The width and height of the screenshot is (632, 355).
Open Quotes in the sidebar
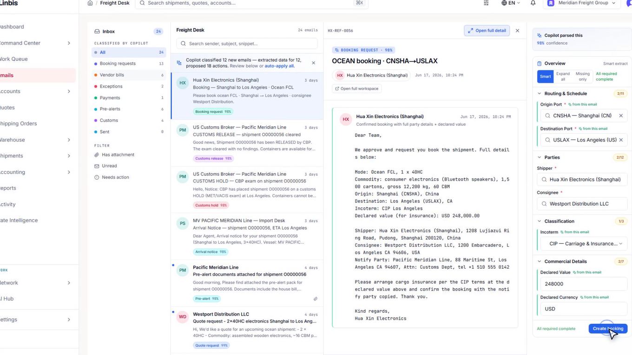pyautogui.click(x=37, y=108)
